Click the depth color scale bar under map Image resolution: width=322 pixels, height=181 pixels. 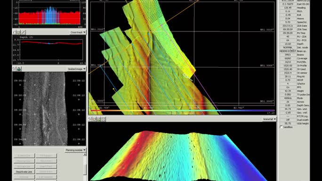coord(182,111)
